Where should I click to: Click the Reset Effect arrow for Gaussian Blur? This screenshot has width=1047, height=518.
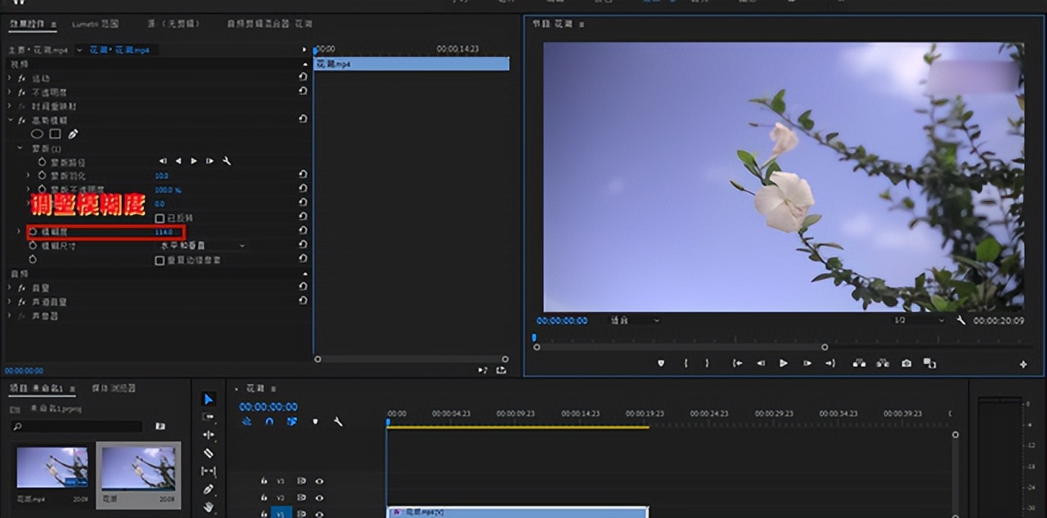coord(303,119)
